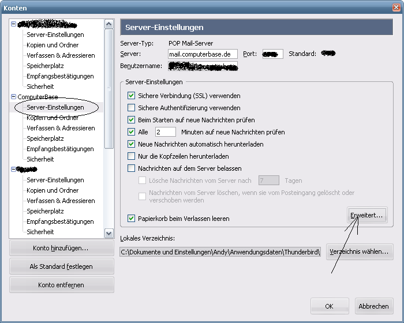Select Kopien und Ordner under first account

coord(53,45)
